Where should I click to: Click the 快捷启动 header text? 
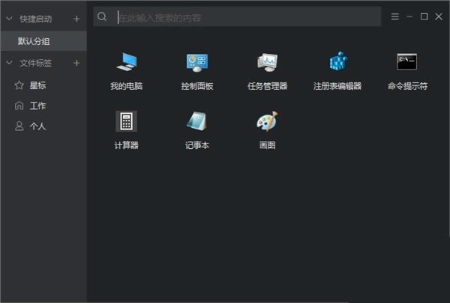click(36, 19)
